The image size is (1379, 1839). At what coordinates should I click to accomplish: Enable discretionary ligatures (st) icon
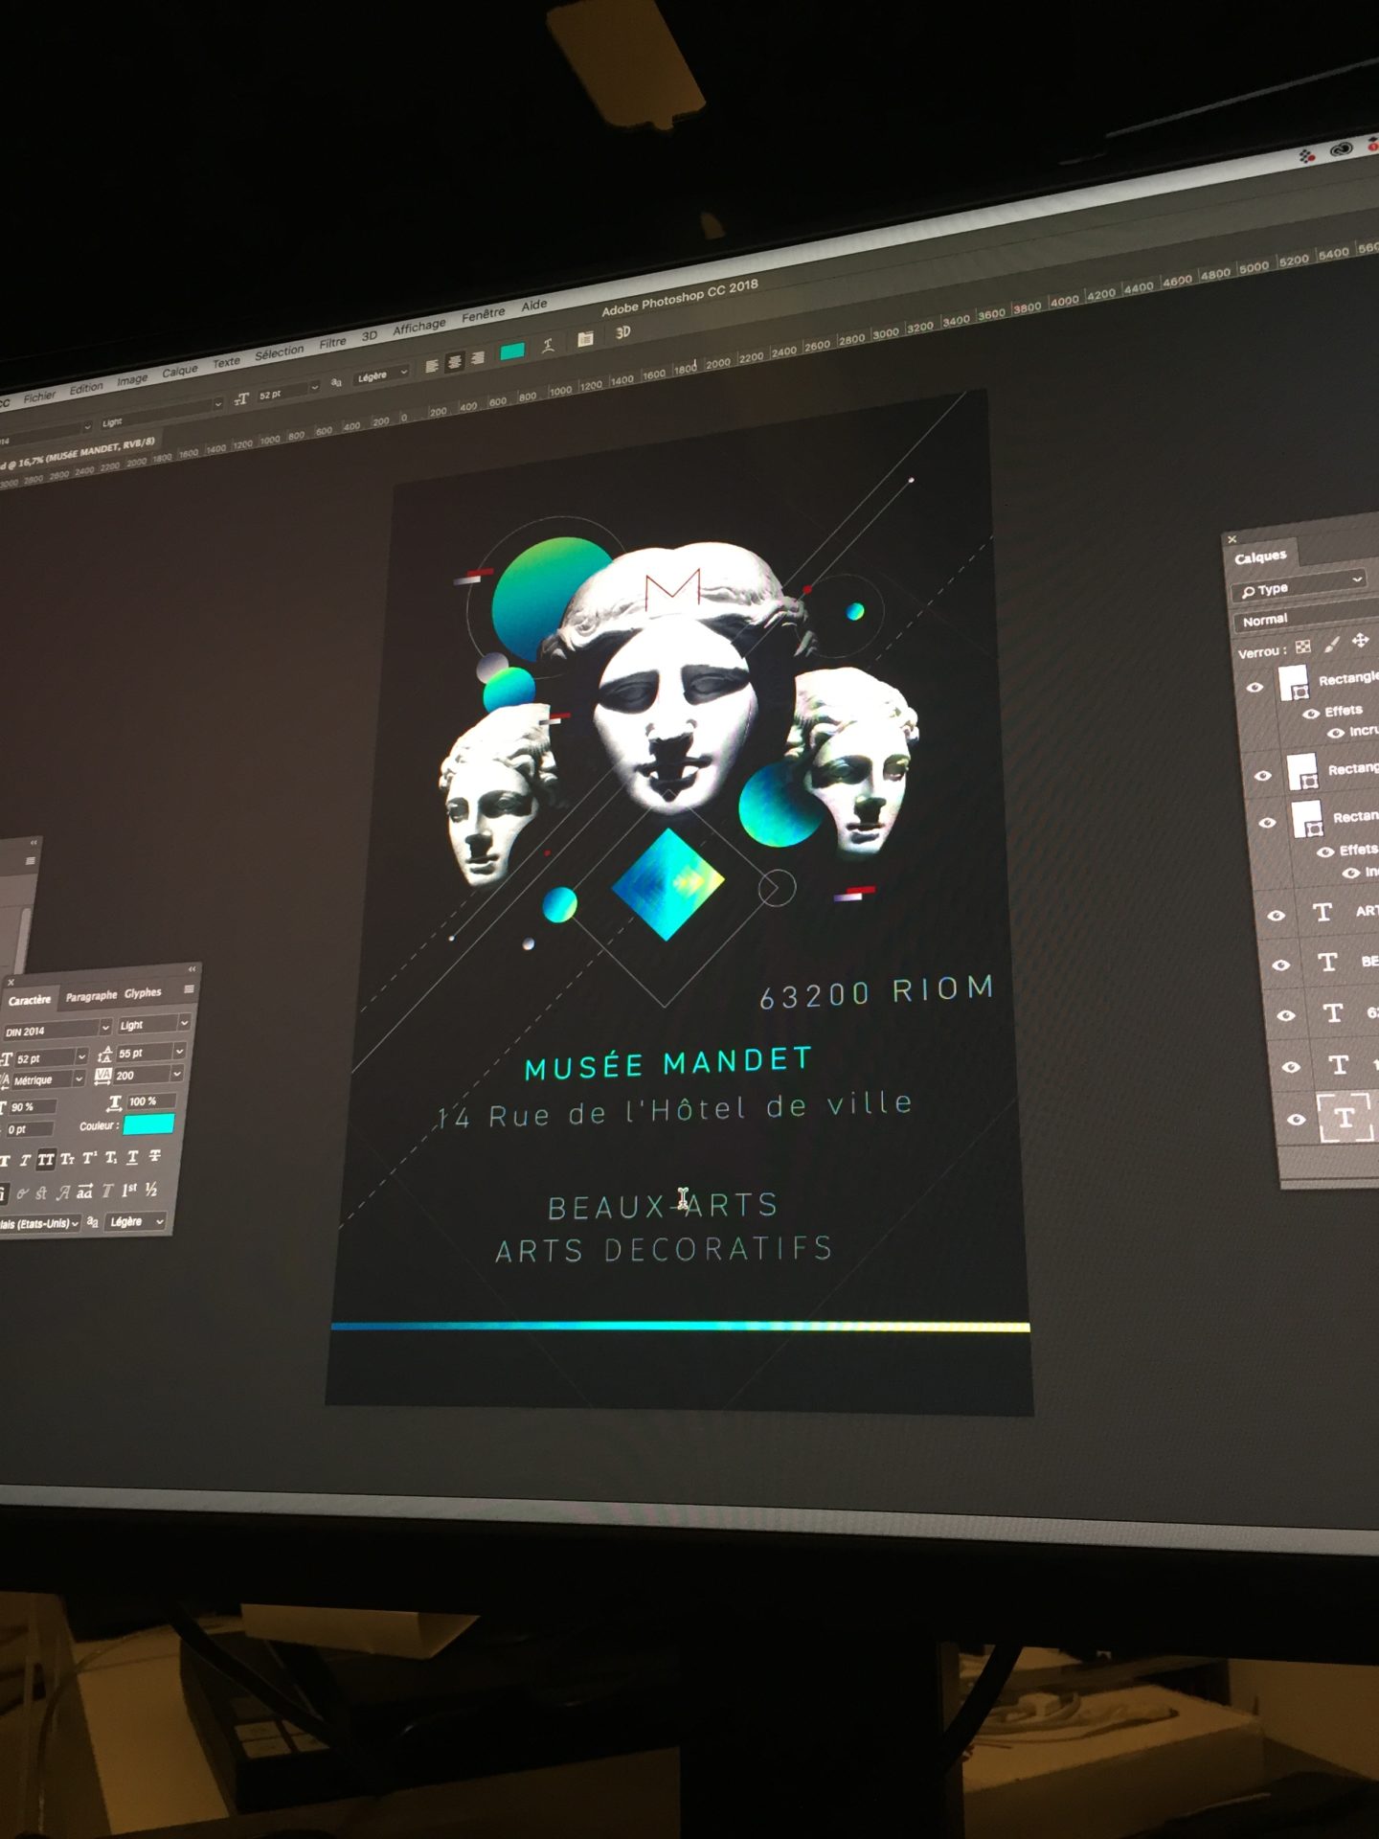41,1193
